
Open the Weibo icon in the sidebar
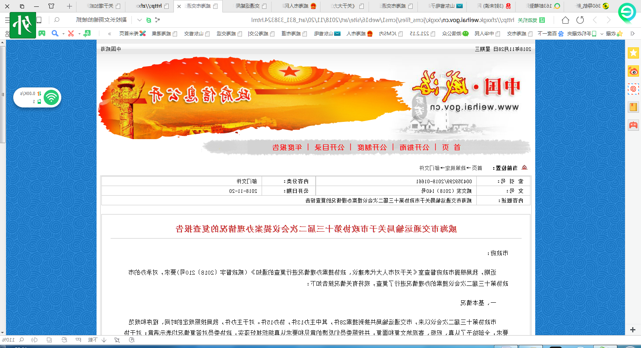coord(633,71)
